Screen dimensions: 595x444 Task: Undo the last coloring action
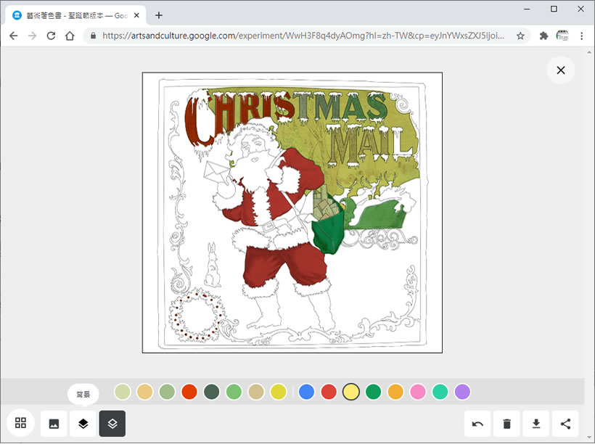[x=477, y=424]
